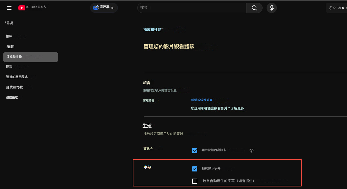Activate voice search with the microphone icon
The height and width of the screenshot is (189, 347).
pyautogui.click(x=271, y=8)
